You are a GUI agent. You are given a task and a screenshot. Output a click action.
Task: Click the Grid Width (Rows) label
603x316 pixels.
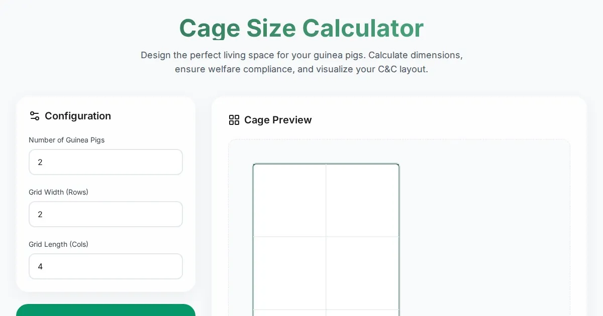58,192
